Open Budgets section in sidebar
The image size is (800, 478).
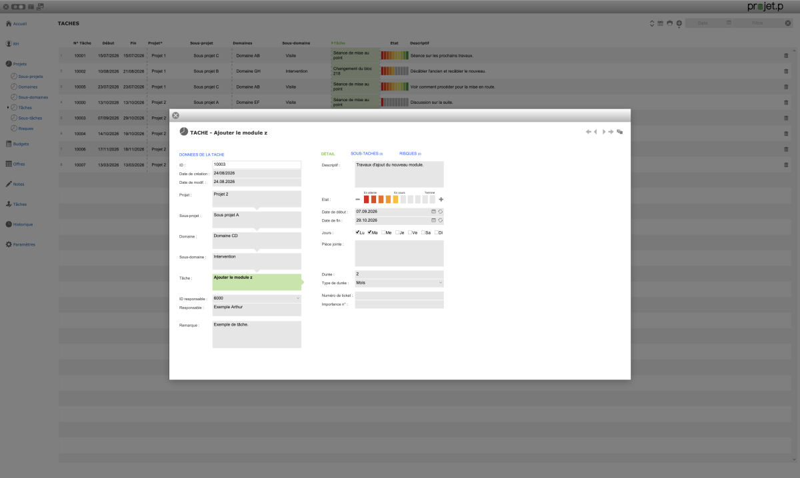point(17,144)
